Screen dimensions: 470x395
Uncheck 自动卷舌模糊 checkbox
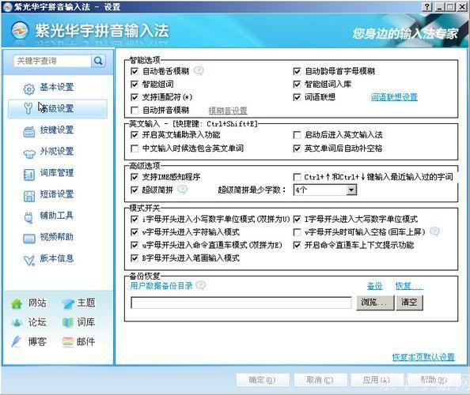click(x=135, y=71)
